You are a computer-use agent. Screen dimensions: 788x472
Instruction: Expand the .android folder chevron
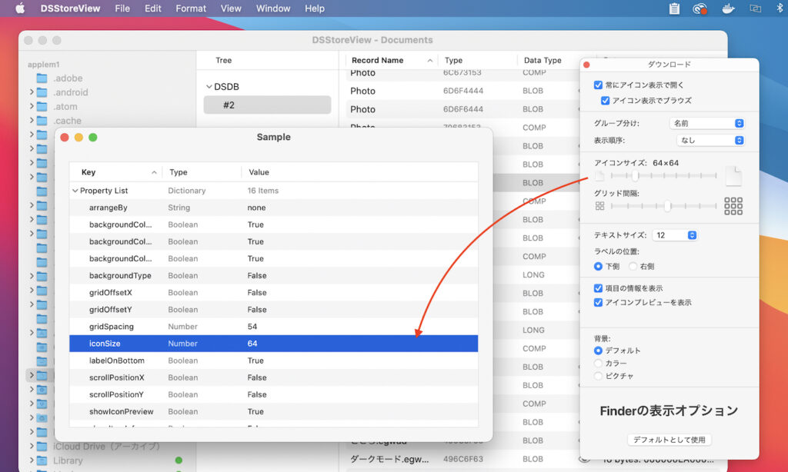(x=31, y=92)
